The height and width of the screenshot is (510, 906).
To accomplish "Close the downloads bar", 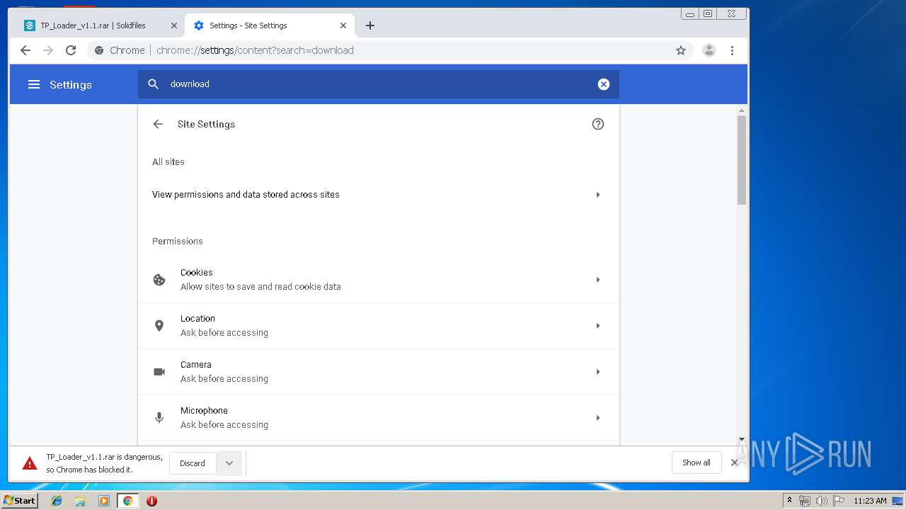I will pos(734,463).
